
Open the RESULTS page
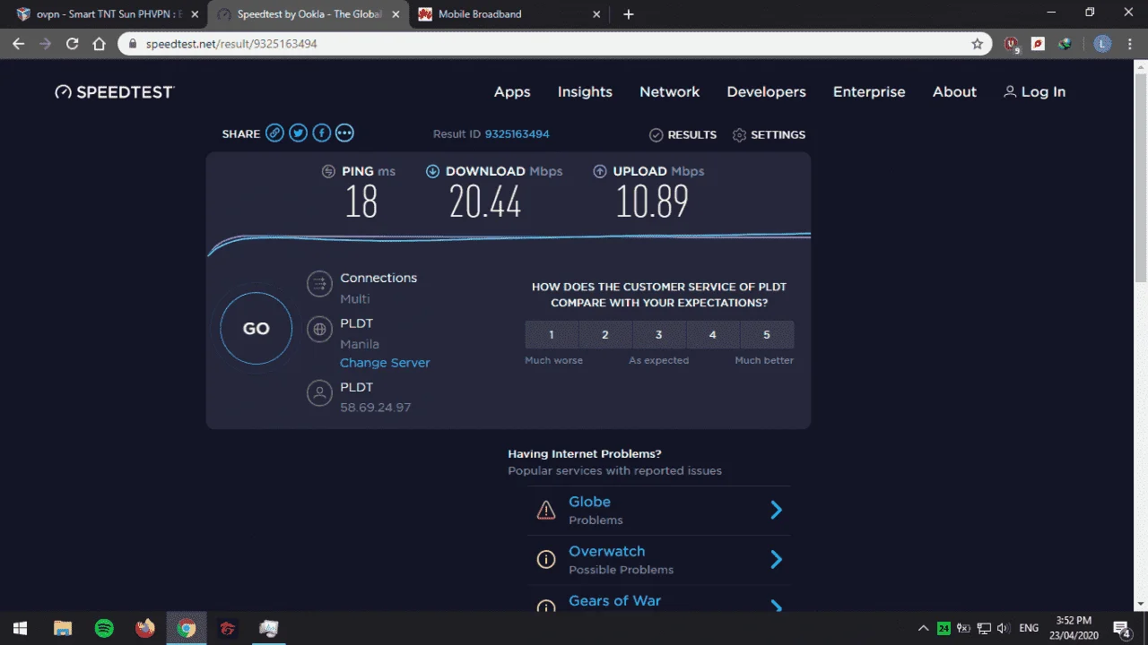(x=683, y=135)
